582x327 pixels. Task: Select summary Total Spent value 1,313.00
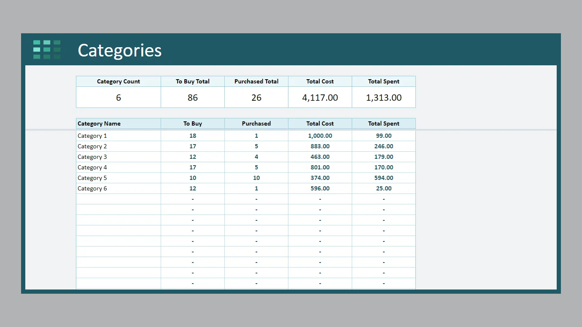tap(384, 97)
